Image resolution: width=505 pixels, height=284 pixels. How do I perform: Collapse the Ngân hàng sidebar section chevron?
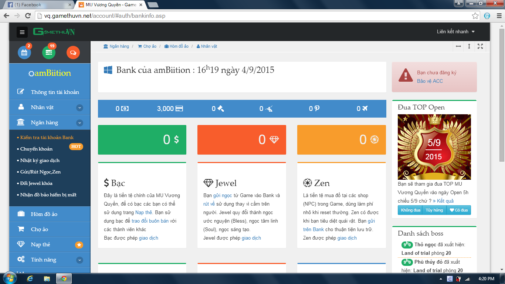[79, 123]
